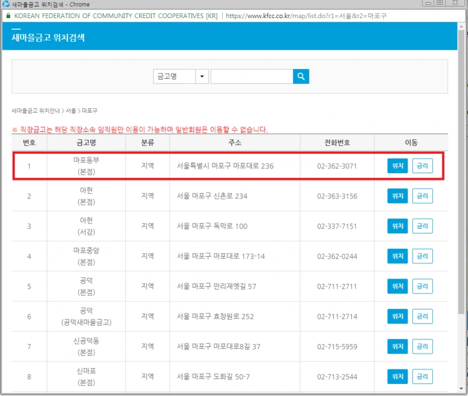Click 새마을금고 위치안내 breadcrumb

36,111
